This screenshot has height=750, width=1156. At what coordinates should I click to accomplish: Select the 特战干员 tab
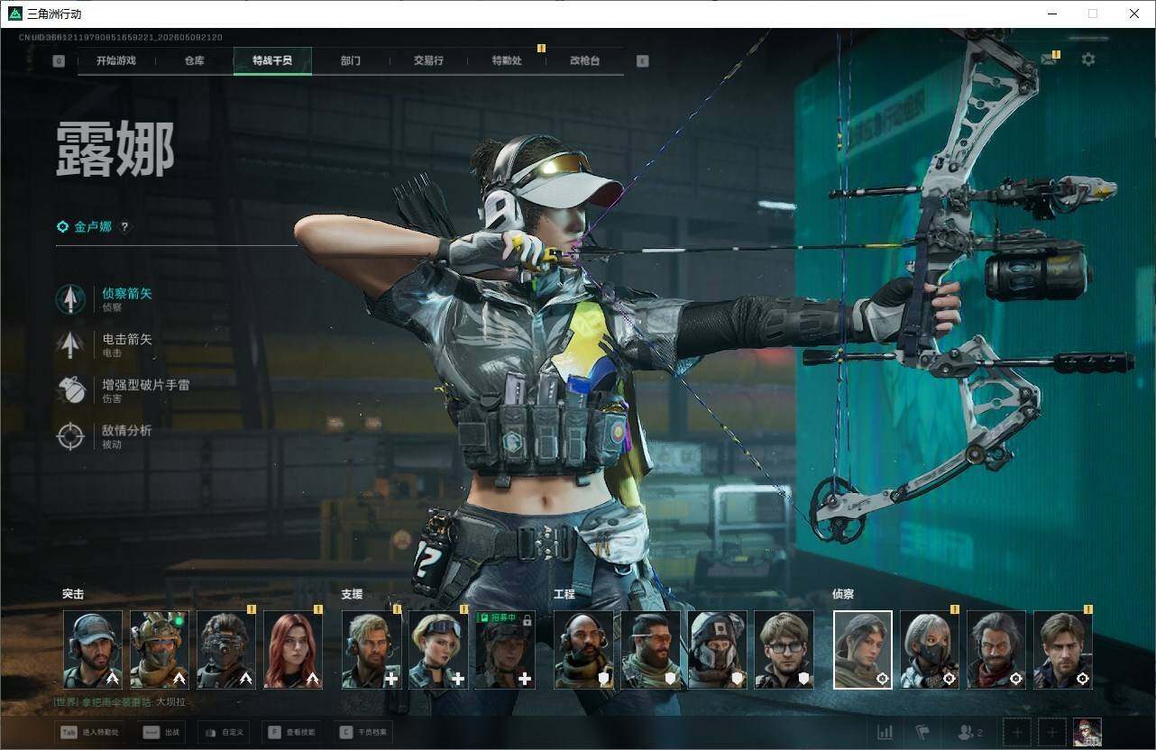(x=272, y=60)
